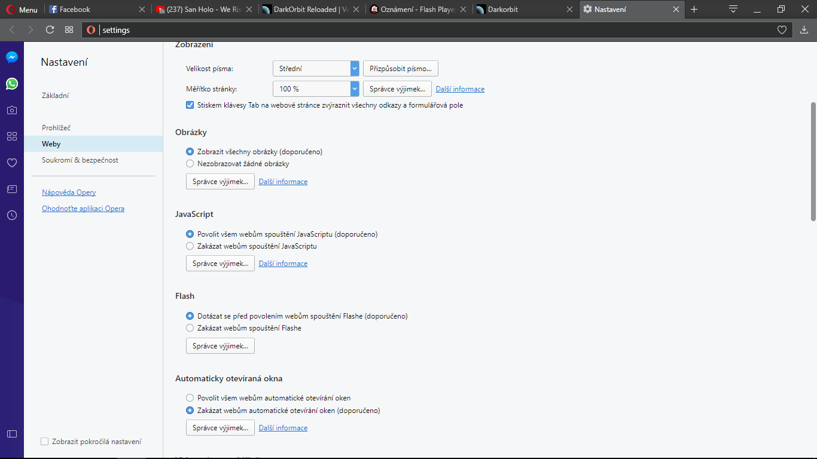Open Messenger in the Opera sidebar
This screenshot has width=817, height=459.
click(x=12, y=57)
